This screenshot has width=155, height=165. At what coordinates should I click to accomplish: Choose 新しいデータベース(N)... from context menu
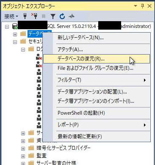pyautogui.click(x=97, y=38)
